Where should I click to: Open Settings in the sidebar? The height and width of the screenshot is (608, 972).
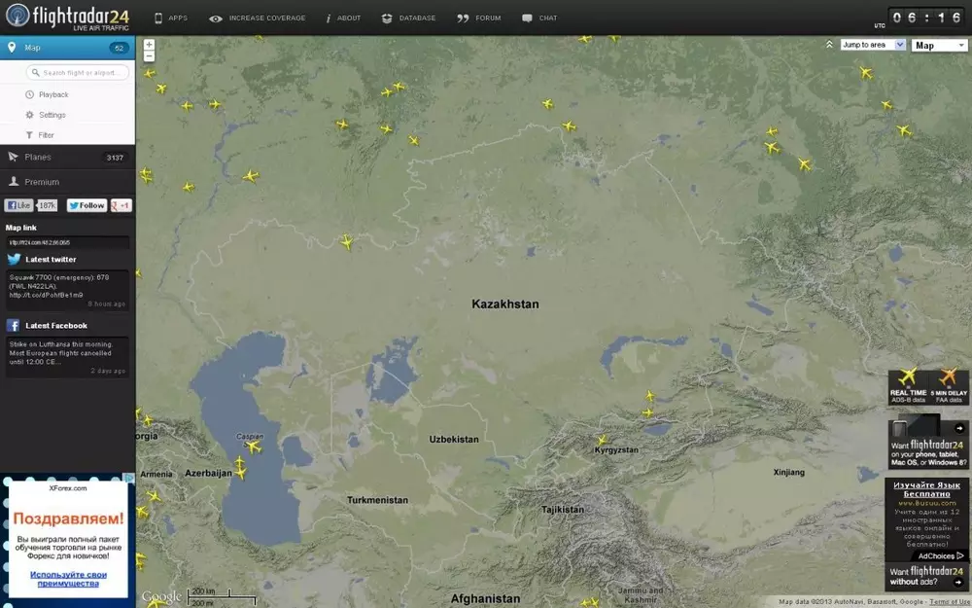pyautogui.click(x=52, y=115)
